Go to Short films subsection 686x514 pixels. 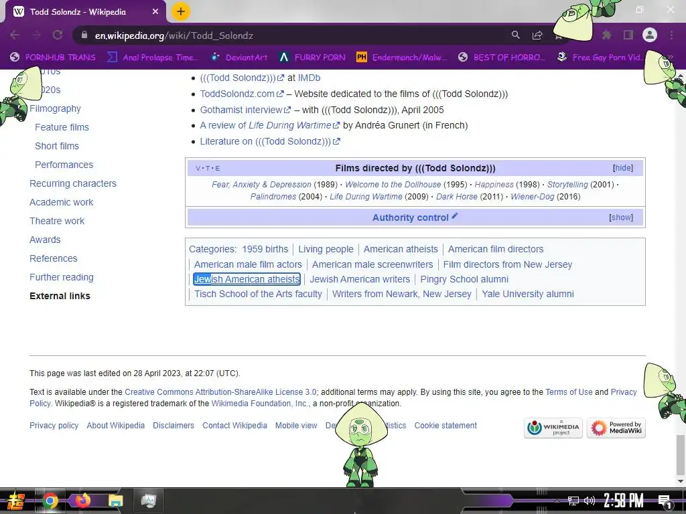tap(57, 146)
